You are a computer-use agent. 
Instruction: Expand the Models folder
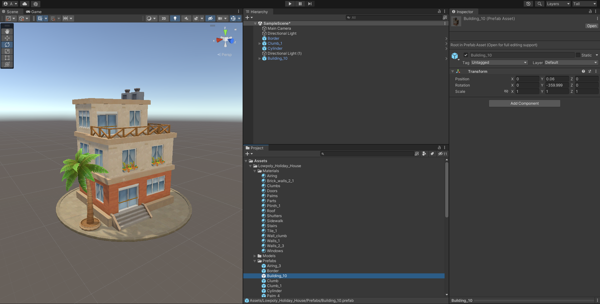pyautogui.click(x=255, y=256)
